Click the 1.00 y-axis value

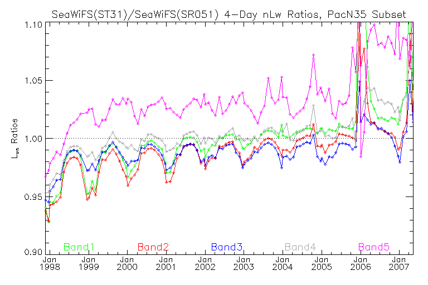[33, 139]
